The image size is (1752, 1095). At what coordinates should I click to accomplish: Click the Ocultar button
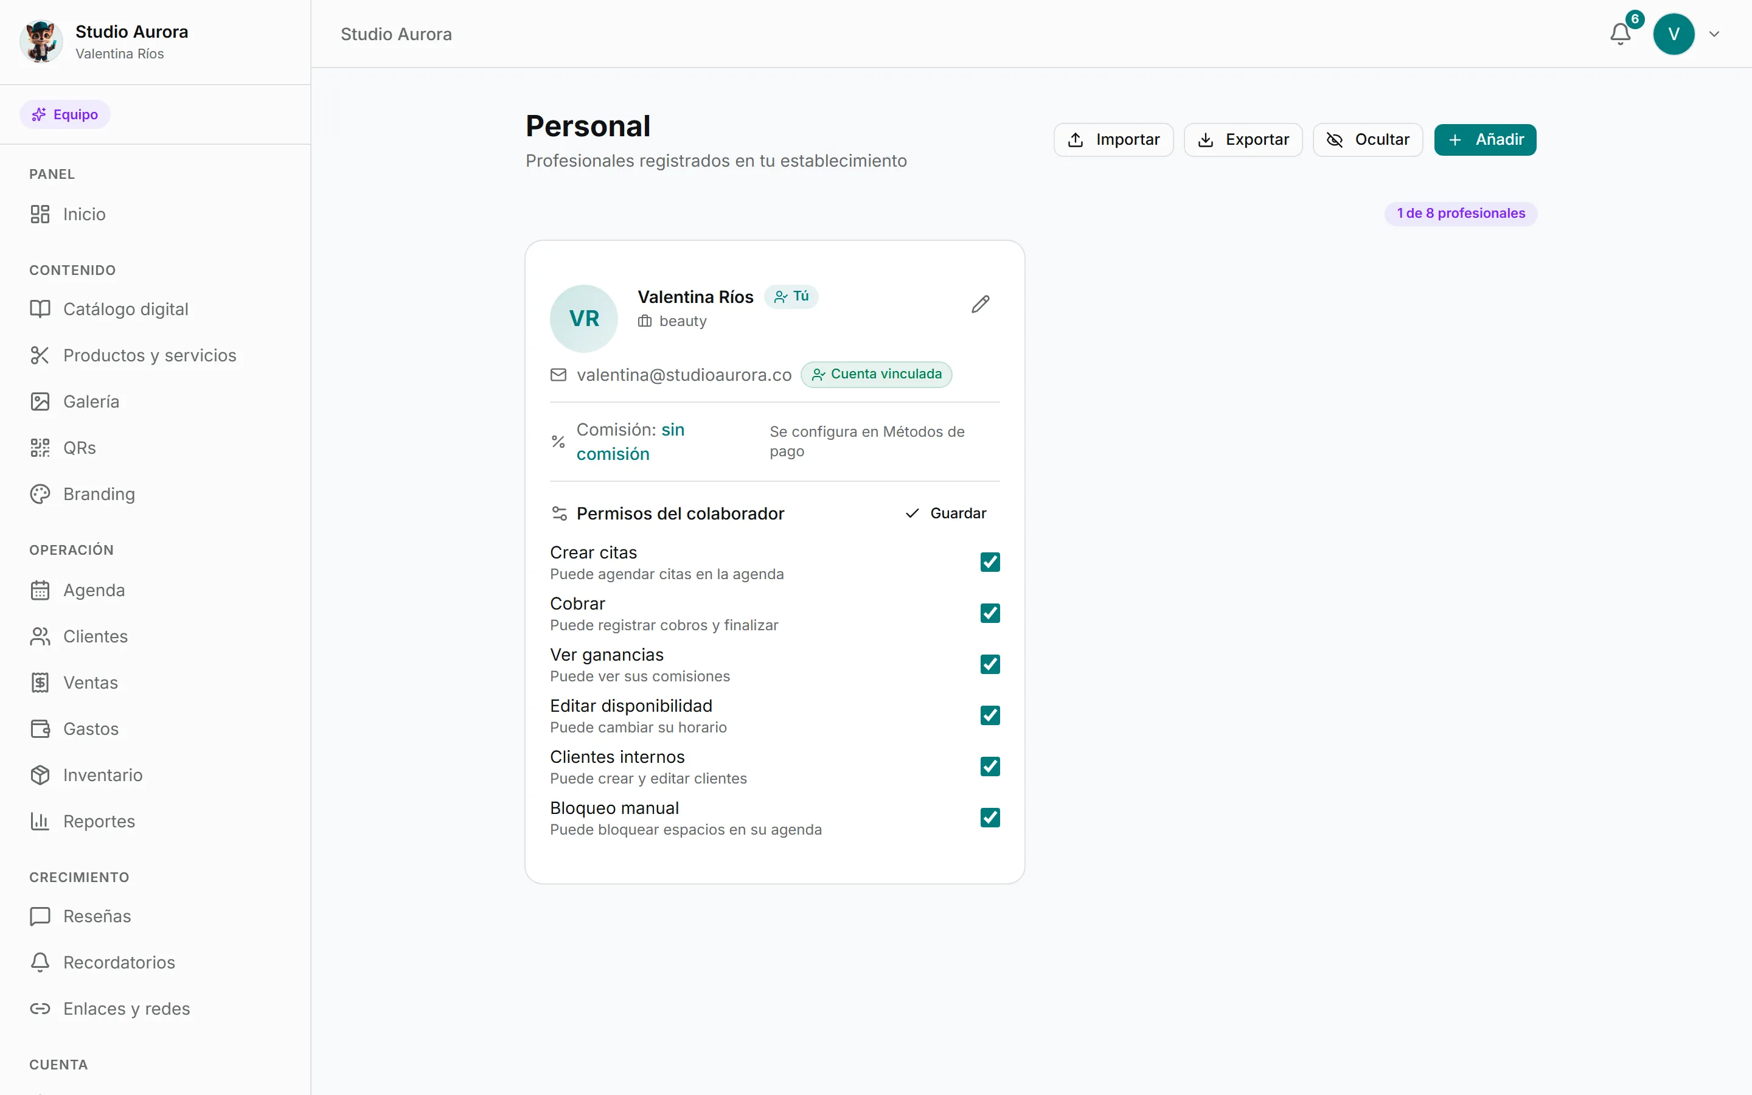tap(1368, 140)
